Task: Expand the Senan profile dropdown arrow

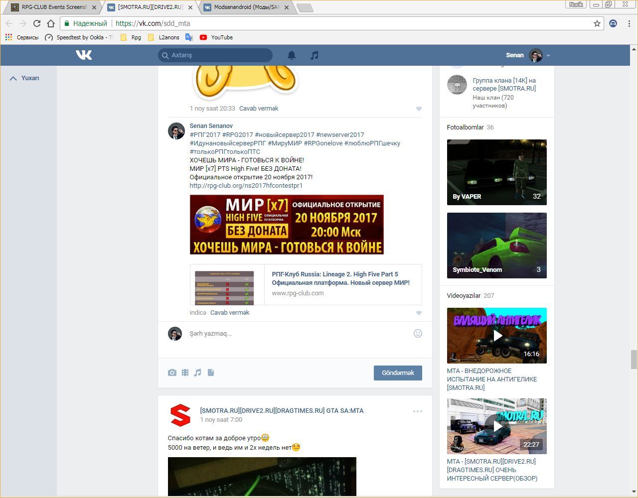Action: click(x=548, y=55)
